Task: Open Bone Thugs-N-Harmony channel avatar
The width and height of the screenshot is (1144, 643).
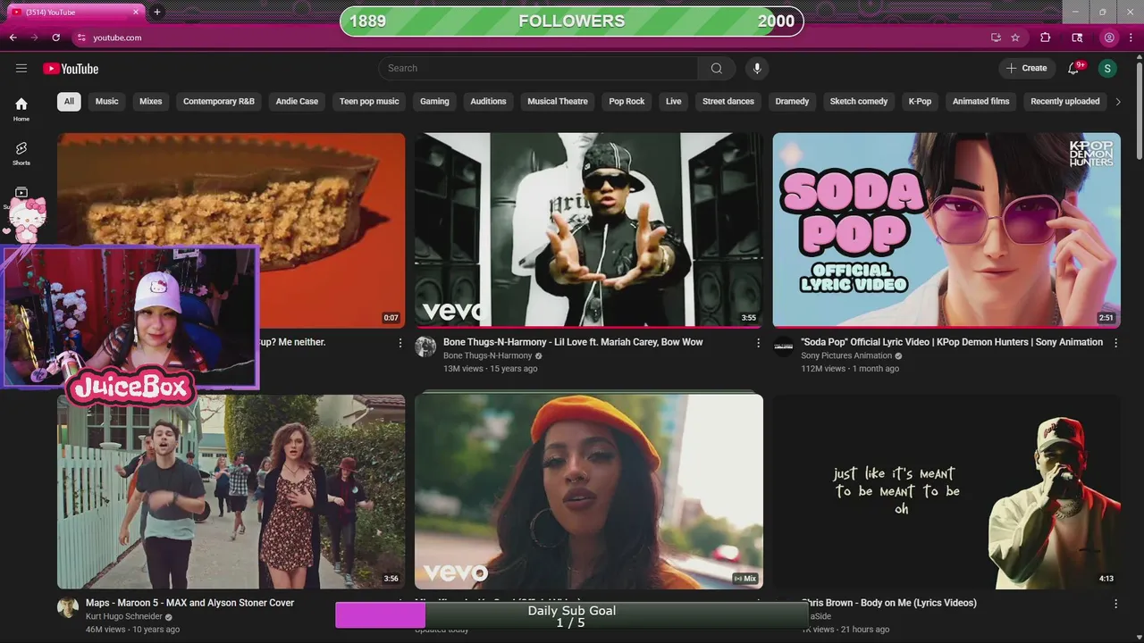Action: pos(425,347)
